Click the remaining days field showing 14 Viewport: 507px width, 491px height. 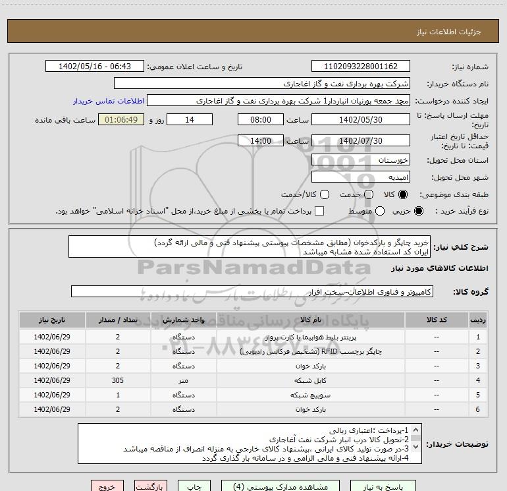(x=190, y=119)
